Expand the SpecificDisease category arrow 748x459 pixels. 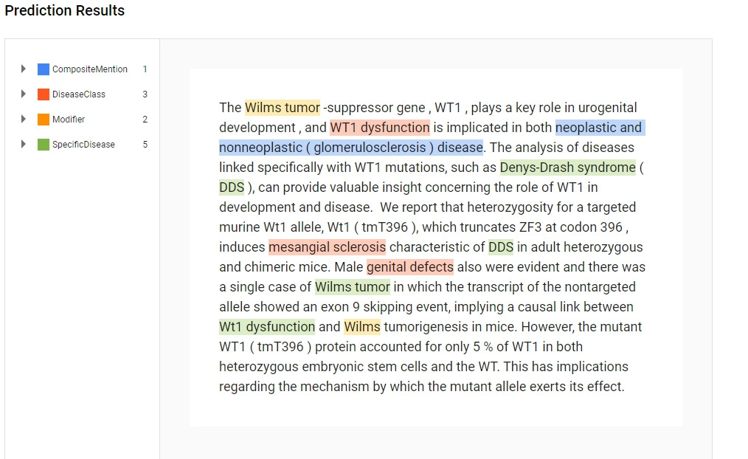click(x=23, y=144)
